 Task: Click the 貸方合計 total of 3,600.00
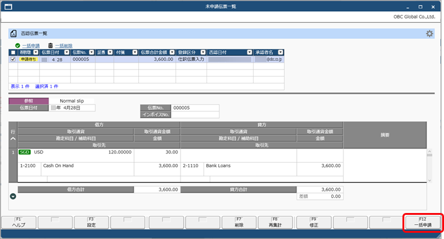point(320,189)
